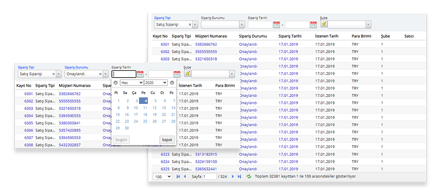Go to next month in the date picker
Screen dimensions: 439x196
[172, 83]
